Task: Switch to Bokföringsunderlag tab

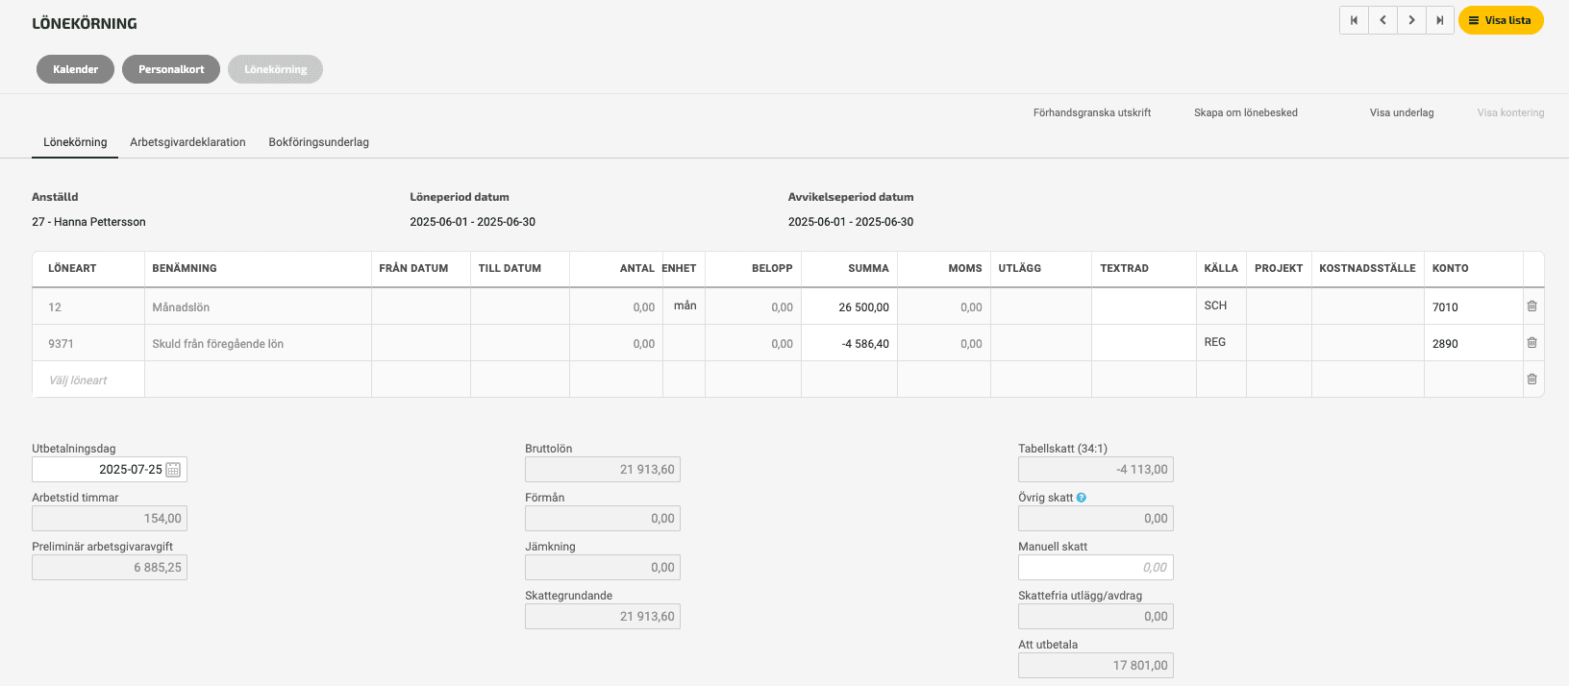Action: (x=318, y=142)
